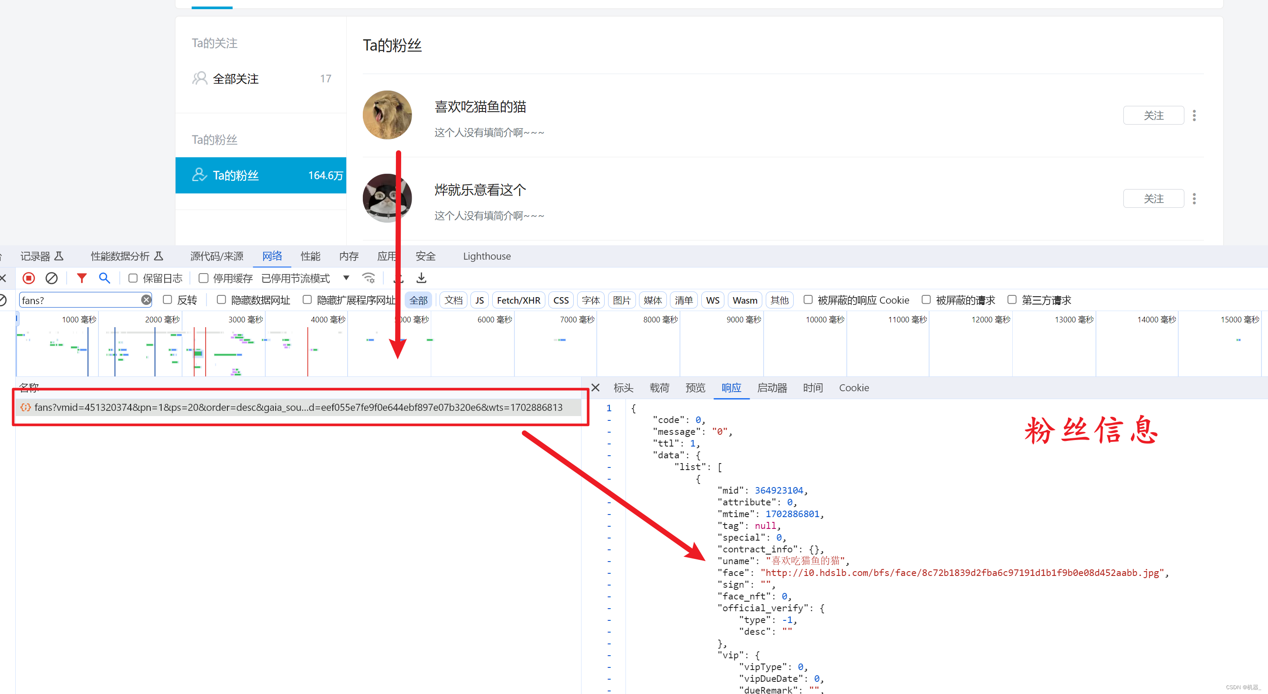Close the request details panel

pyautogui.click(x=595, y=387)
